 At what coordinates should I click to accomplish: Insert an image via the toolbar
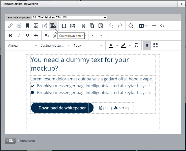click(36, 26)
